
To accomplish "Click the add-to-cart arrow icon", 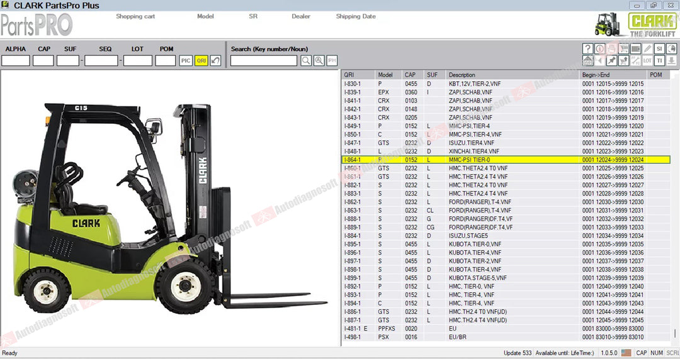I will (x=623, y=60).
